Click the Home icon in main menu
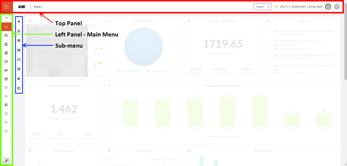The image size is (347, 166). point(6,27)
